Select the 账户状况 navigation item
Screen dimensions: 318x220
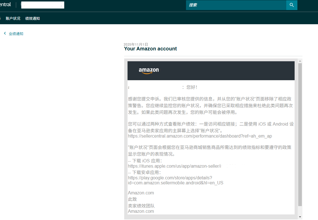tap(13, 18)
